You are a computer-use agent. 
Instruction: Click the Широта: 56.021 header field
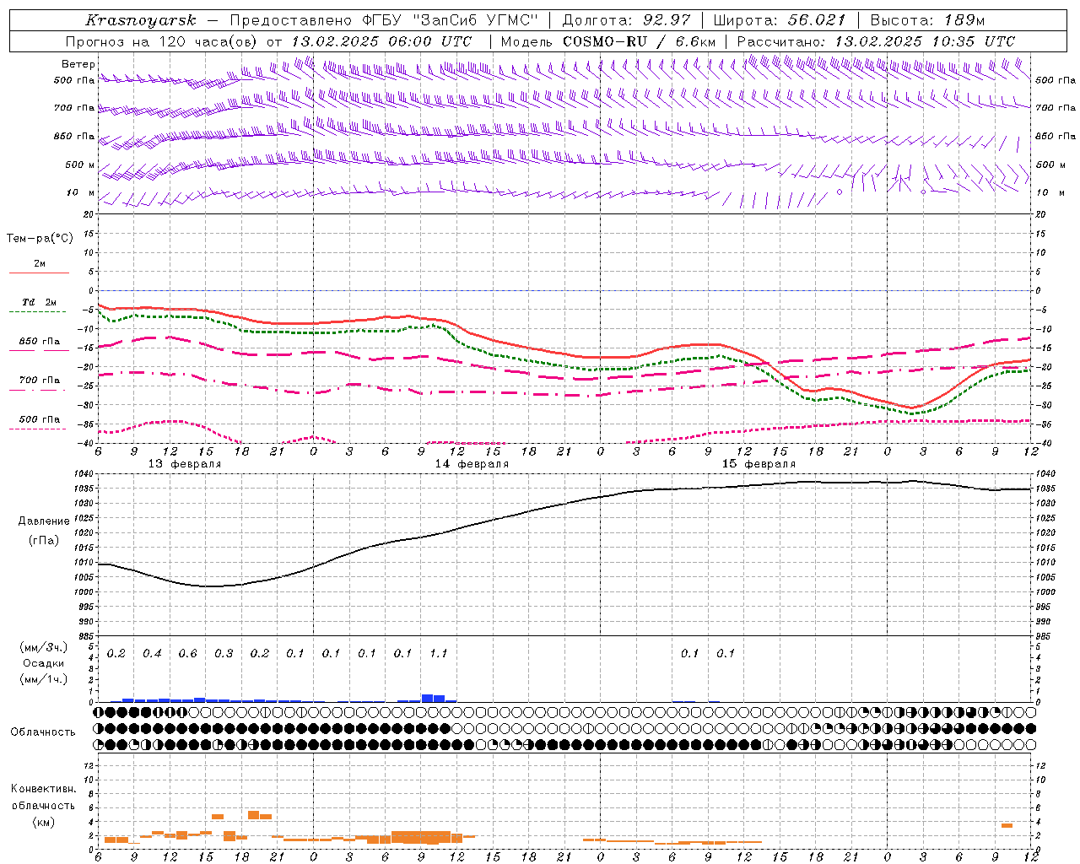pos(779,20)
